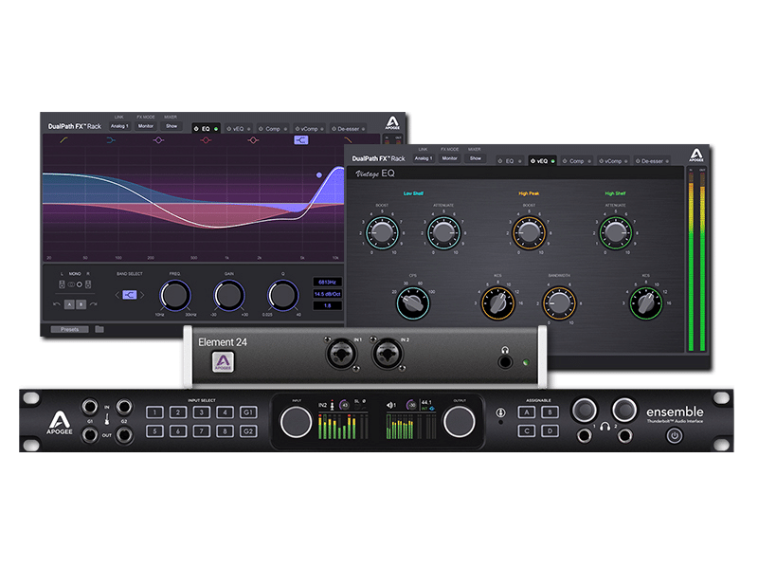
Task: Click the GAIN knob in the parametric EQ
Action: coord(229,295)
